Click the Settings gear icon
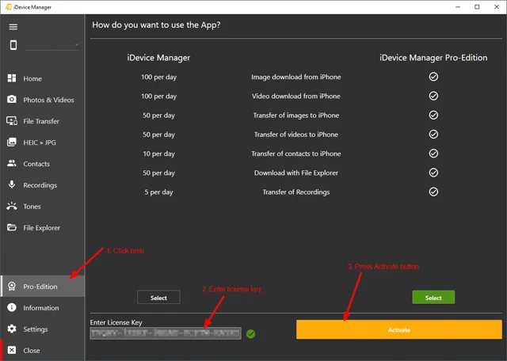Screen dimensions: 507x361 12,329
